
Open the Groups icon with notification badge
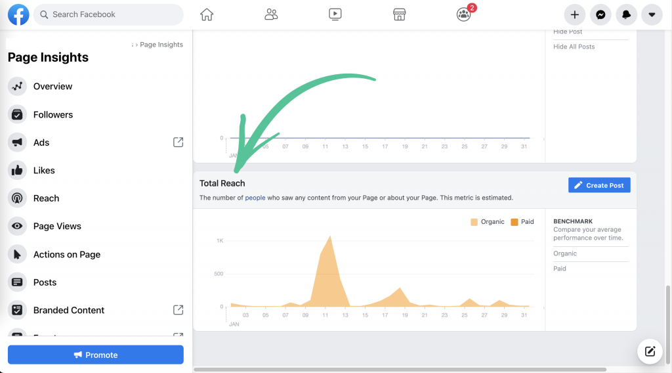coord(464,14)
